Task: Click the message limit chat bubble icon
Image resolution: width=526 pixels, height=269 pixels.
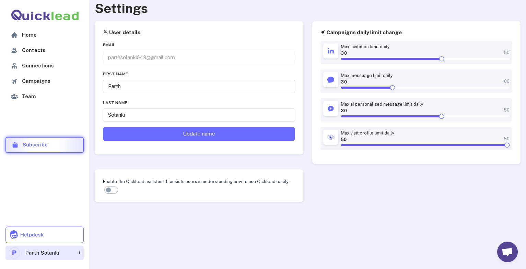Action: click(x=331, y=80)
